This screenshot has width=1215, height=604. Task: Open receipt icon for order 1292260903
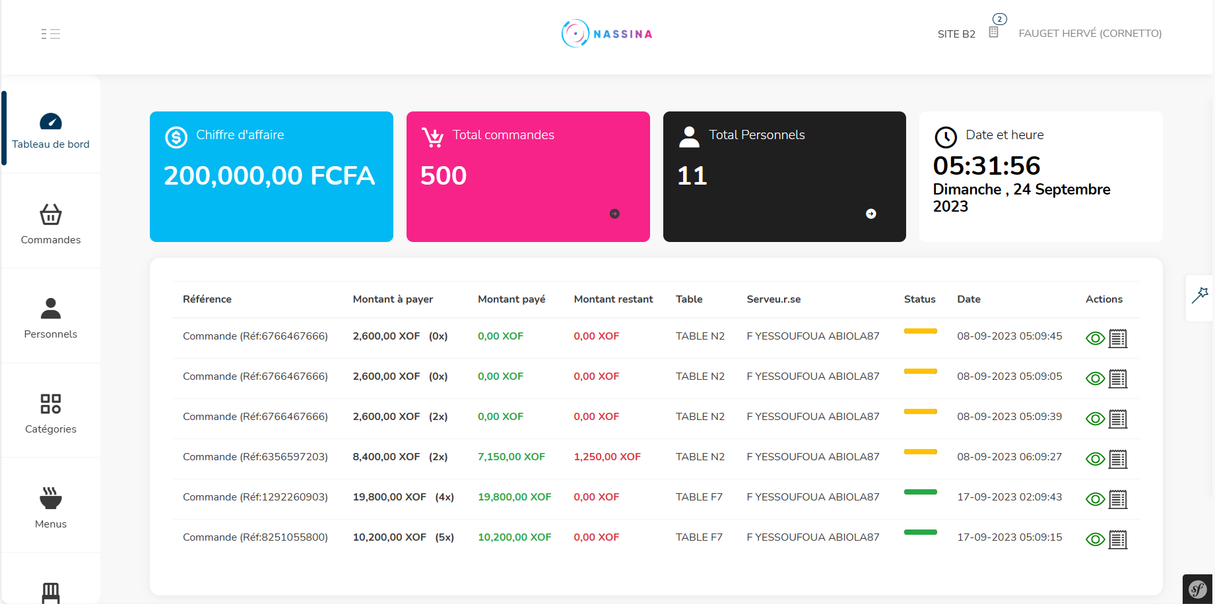[x=1118, y=500]
